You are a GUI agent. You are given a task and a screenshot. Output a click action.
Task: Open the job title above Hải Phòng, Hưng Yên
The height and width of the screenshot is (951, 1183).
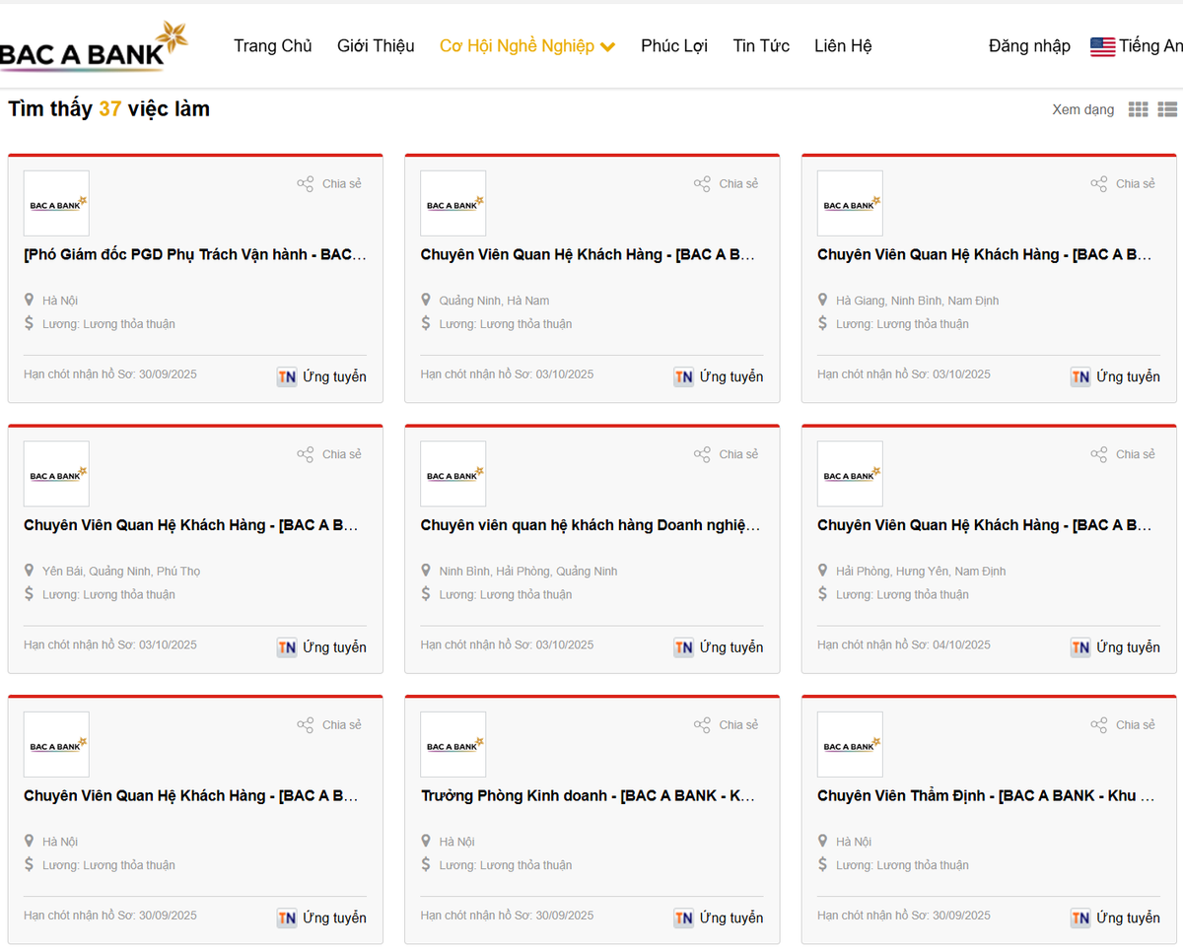point(985,525)
